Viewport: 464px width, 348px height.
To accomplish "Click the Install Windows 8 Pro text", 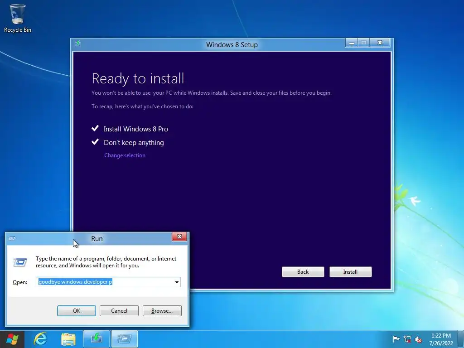I will click(136, 129).
